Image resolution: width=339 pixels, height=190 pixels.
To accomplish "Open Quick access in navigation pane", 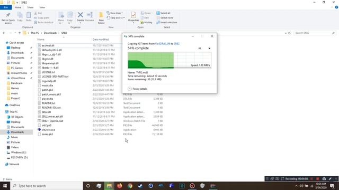I will point(16,43).
